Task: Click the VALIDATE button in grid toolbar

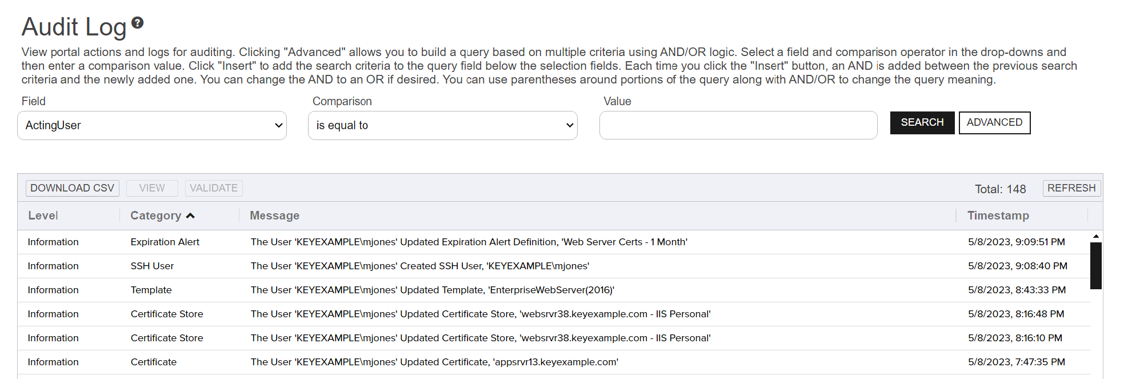Action: [x=214, y=188]
